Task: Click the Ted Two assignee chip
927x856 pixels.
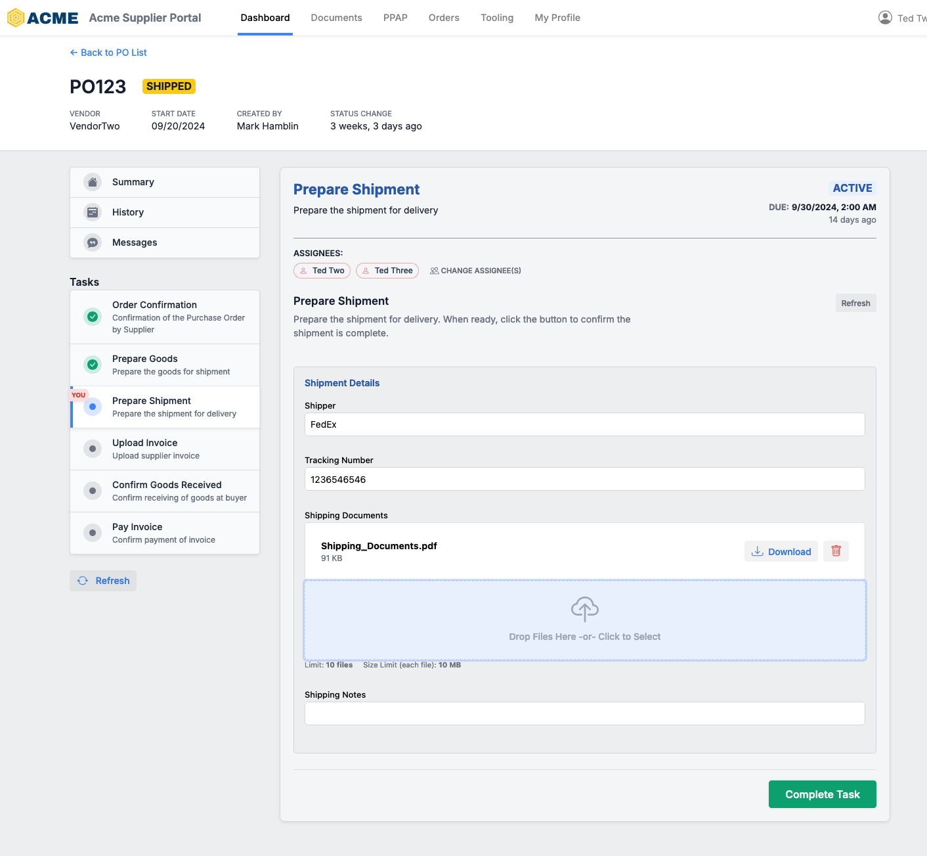Action: (x=322, y=271)
